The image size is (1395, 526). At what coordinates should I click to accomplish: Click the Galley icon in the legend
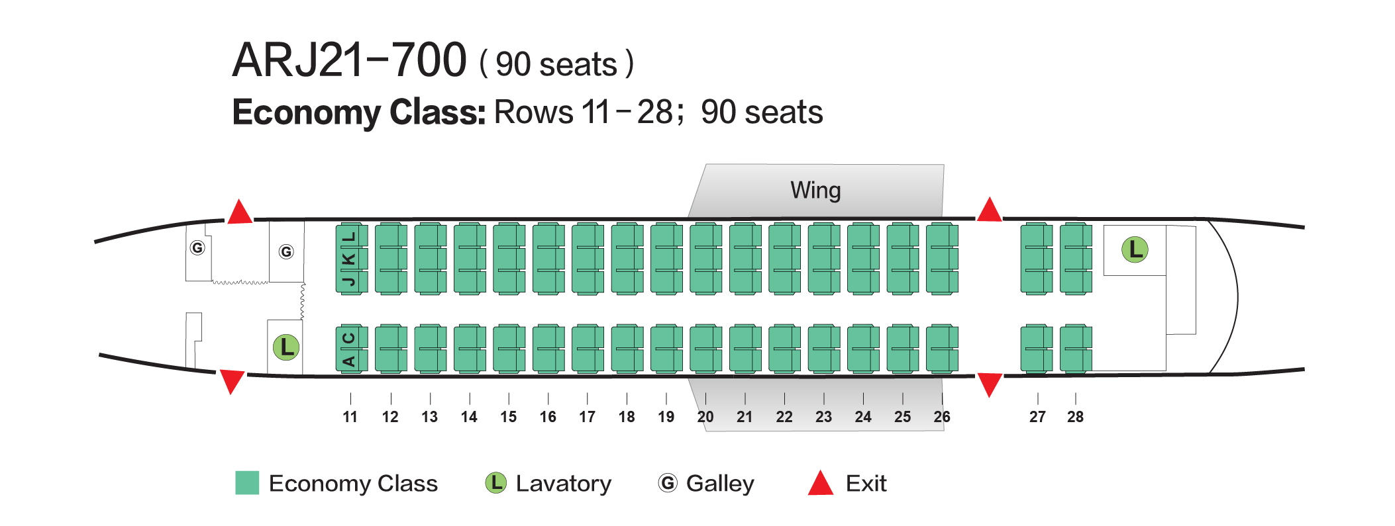point(668,483)
